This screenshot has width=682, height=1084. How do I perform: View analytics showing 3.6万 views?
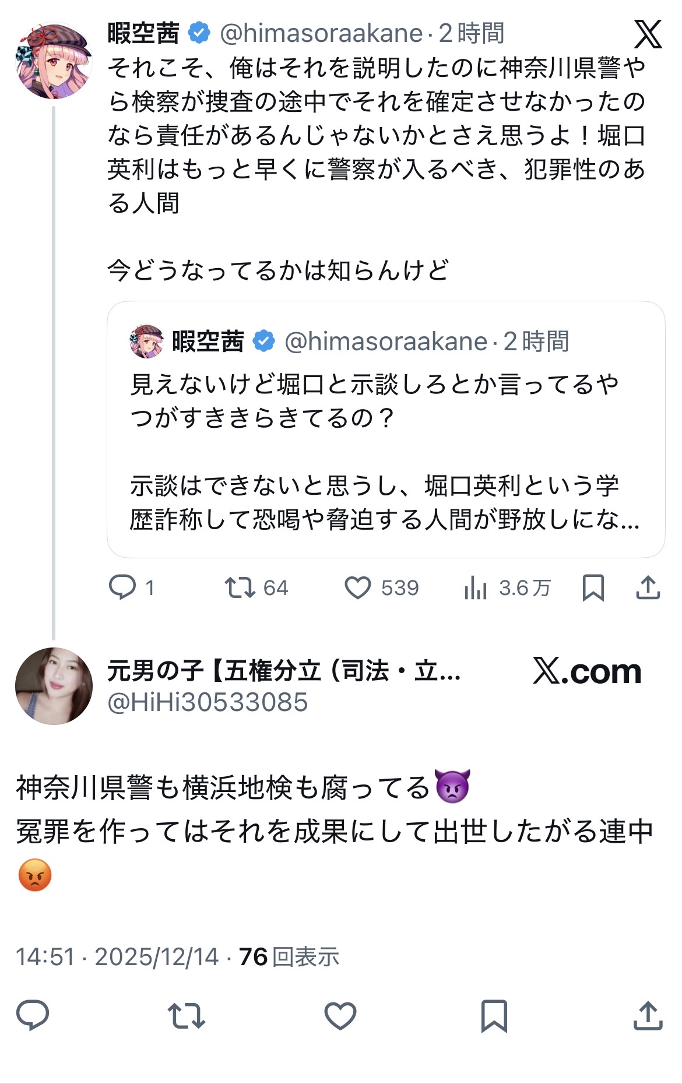pos(476,588)
